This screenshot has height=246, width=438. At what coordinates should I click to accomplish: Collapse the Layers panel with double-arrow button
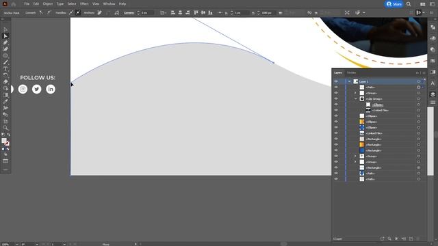point(417,73)
